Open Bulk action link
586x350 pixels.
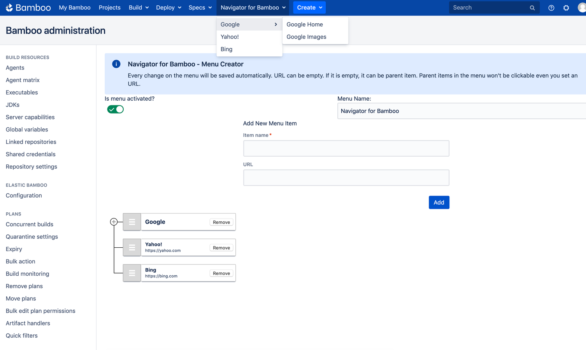click(x=21, y=261)
